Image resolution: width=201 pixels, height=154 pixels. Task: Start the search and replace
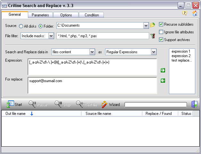14,105
